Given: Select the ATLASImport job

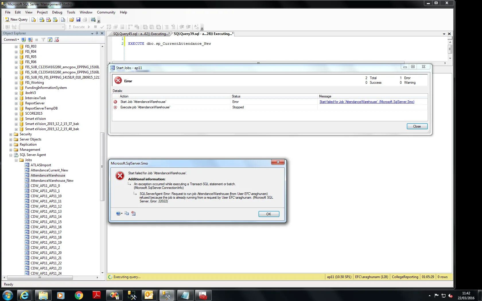Looking at the screenshot, I should click(41, 165).
